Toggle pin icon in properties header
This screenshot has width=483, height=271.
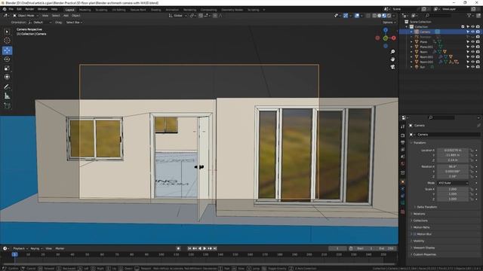point(478,126)
